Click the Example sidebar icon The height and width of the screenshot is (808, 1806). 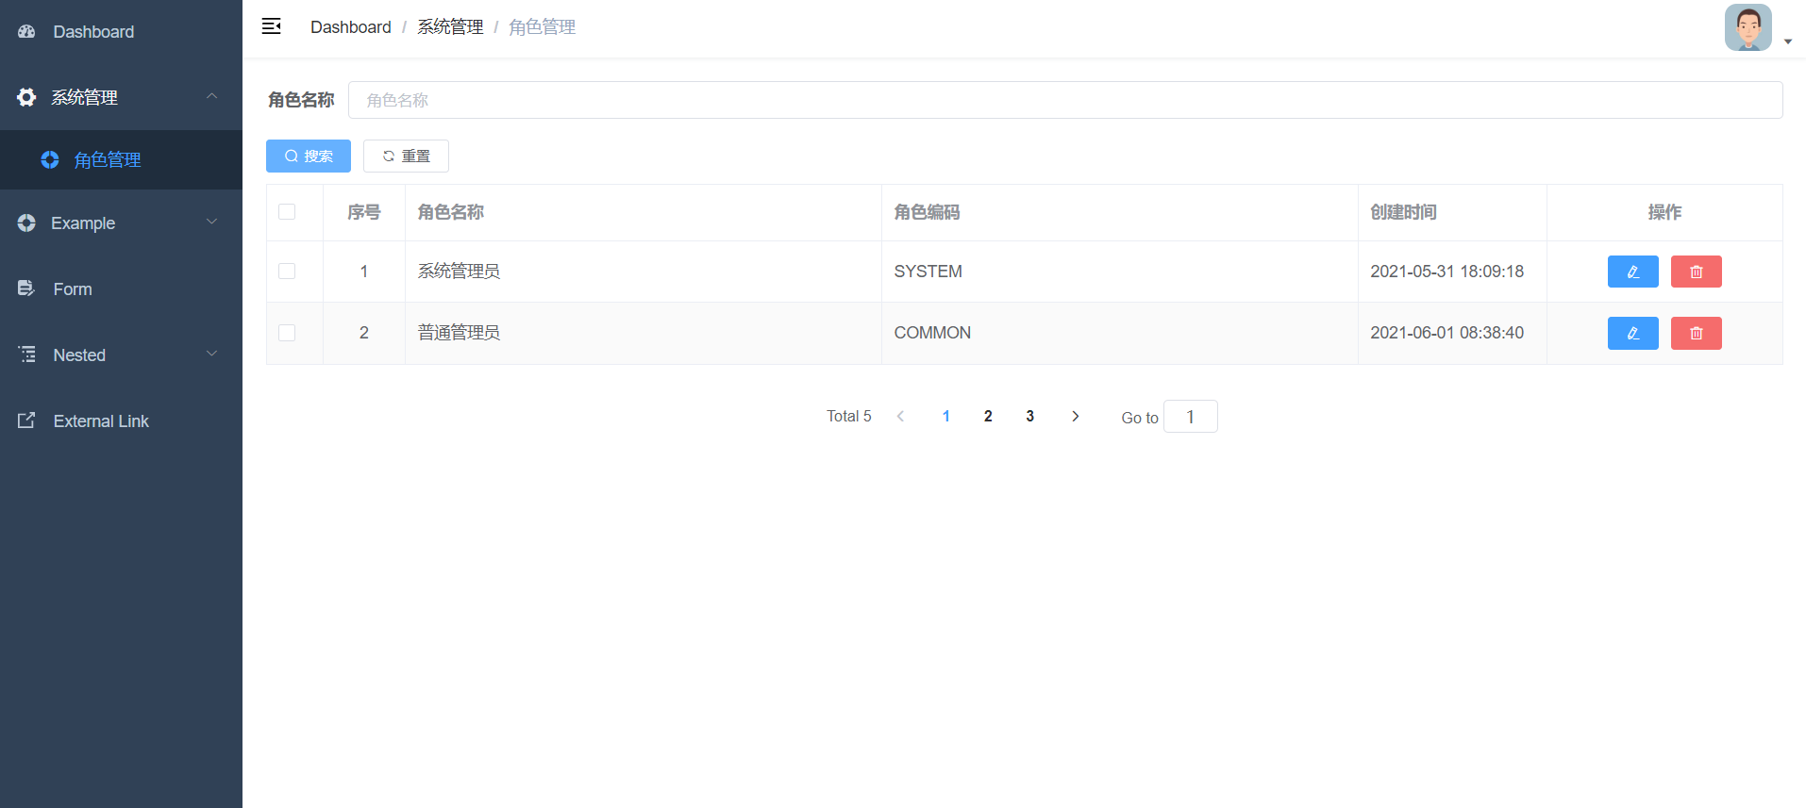(x=26, y=223)
